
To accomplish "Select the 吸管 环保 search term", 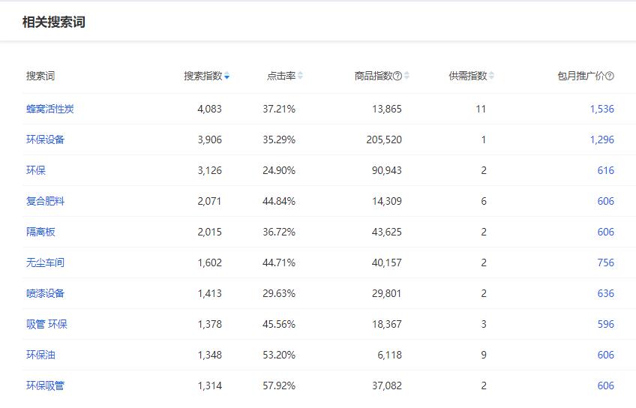I will (46, 324).
